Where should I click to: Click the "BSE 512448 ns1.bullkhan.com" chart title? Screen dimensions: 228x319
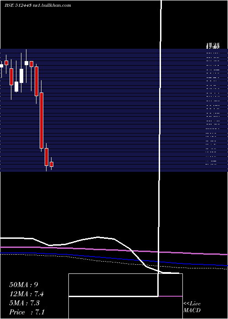[38, 5]
